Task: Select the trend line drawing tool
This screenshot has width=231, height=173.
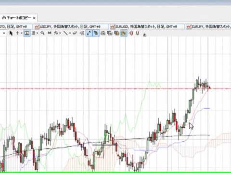Action: click(x=65, y=33)
